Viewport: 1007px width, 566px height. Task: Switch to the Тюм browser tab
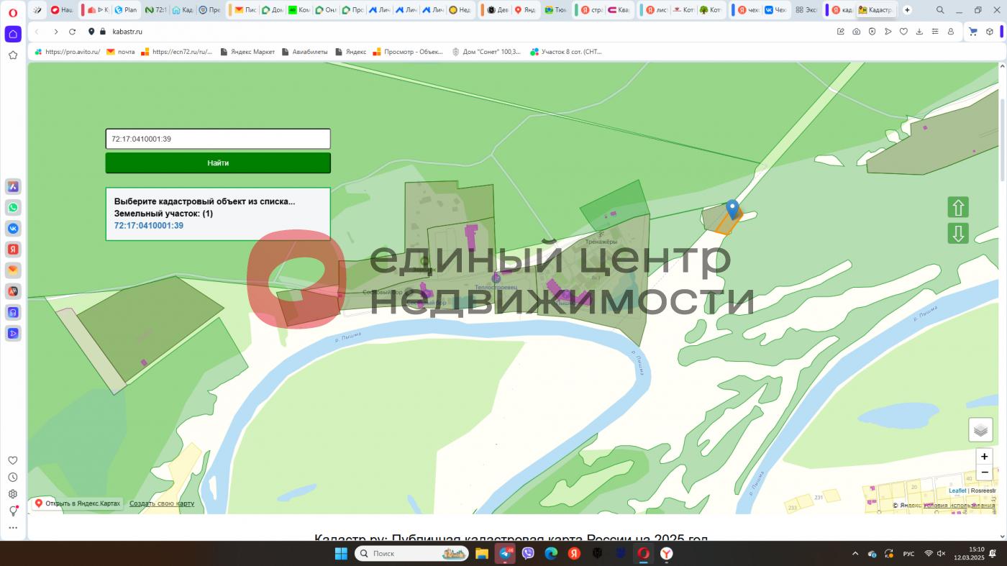[x=556, y=10]
